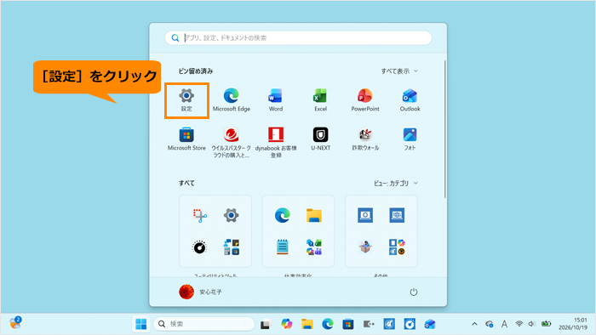Open Wi-Fi network tray icon
The image size is (596, 335).
tap(519, 324)
